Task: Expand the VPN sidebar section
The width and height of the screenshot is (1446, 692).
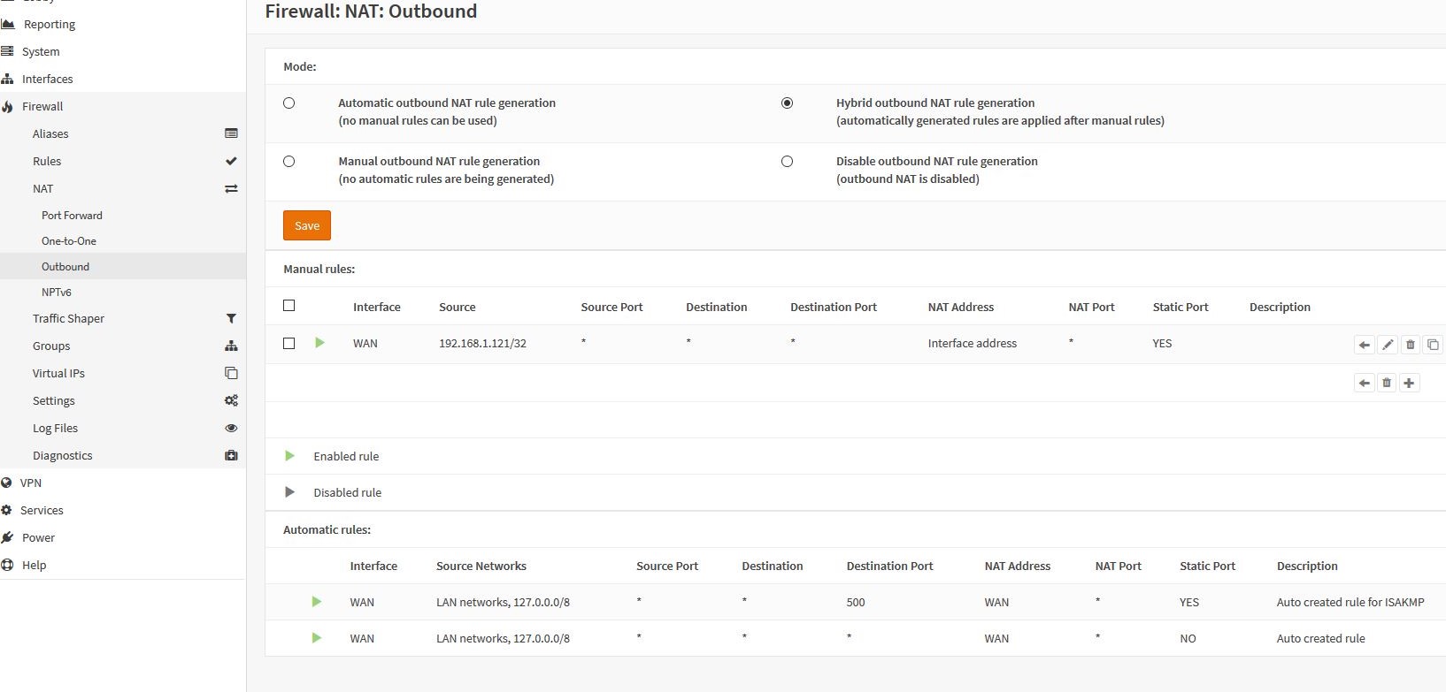Action: coord(31,483)
